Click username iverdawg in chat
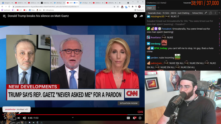Screen dimensions: 221x124 point(155,44)
